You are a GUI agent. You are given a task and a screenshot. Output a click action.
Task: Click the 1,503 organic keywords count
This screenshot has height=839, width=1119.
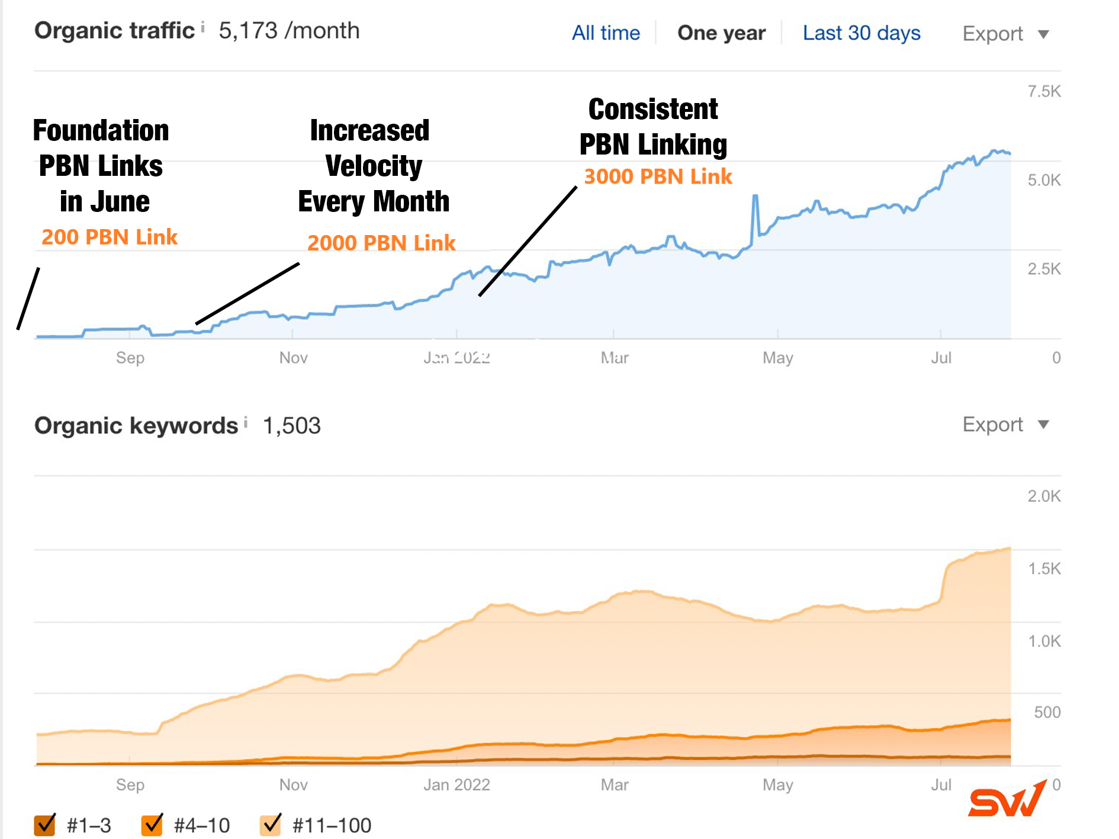[x=291, y=426]
